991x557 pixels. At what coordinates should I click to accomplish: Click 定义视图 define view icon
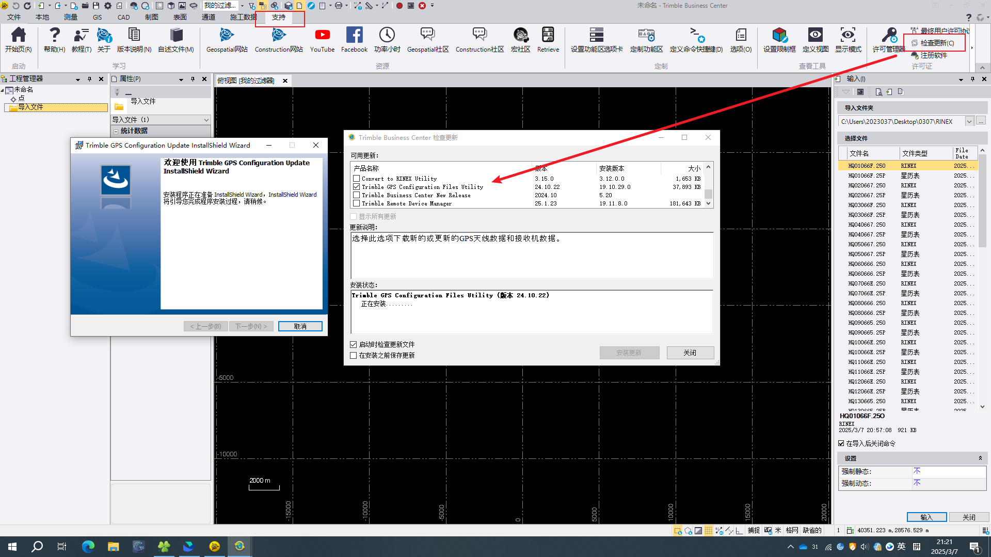coord(816,40)
